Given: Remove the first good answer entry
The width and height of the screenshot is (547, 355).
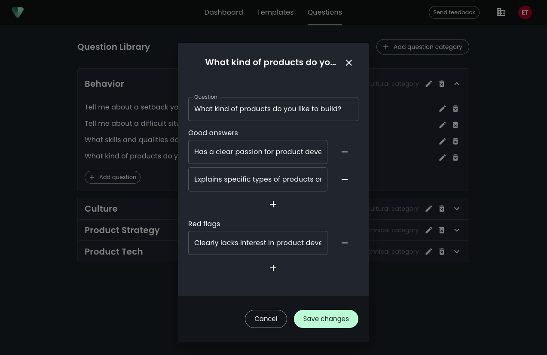Looking at the screenshot, I should click(x=344, y=152).
